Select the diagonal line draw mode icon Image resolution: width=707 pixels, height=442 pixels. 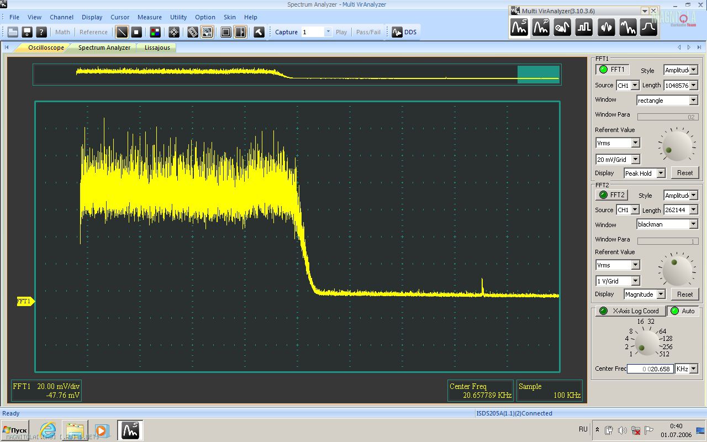(122, 32)
